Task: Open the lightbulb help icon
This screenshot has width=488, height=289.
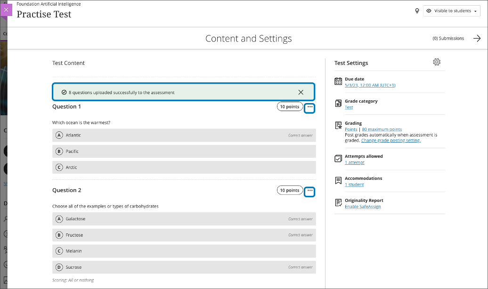Action: [417, 10]
